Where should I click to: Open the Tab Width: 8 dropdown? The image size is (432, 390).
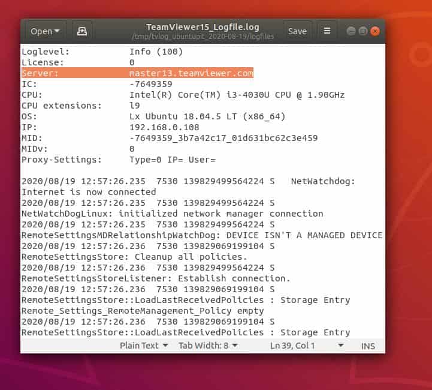tap(208, 346)
